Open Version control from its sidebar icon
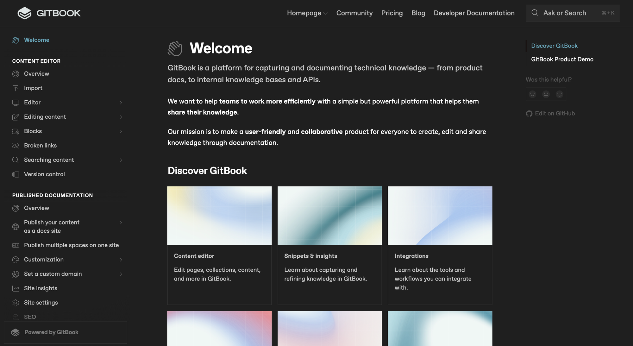The height and width of the screenshot is (346, 633). pos(16,174)
